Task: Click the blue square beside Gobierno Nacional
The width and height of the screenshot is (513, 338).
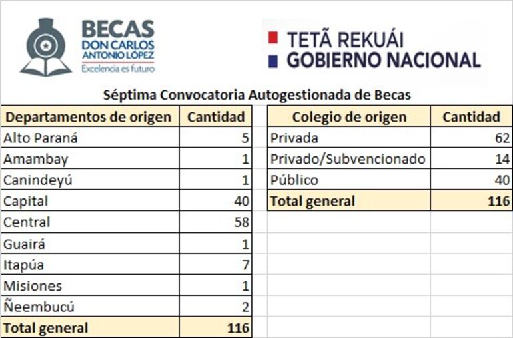Action: point(272,61)
